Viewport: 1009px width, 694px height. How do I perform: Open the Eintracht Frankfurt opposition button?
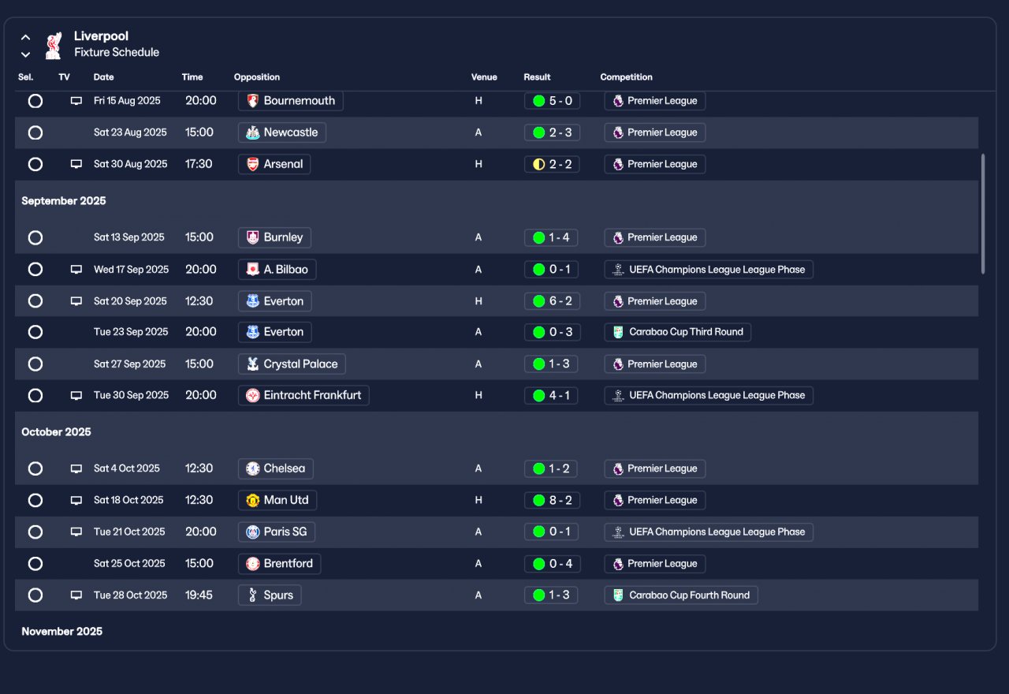(303, 395)
